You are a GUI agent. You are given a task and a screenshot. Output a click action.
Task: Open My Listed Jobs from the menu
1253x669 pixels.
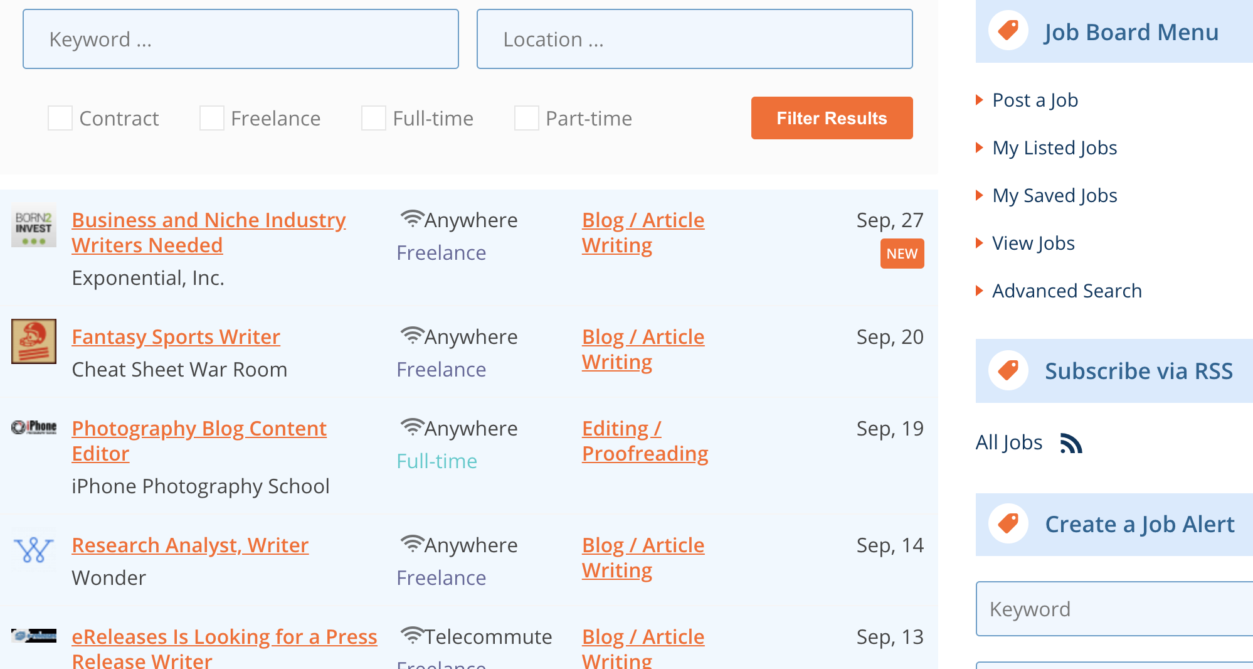1054,148
